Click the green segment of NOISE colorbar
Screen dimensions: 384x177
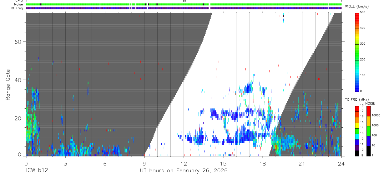368,131
